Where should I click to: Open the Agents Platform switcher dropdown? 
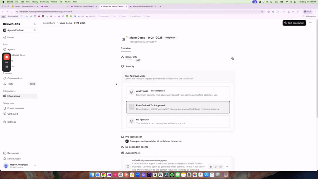[20, 30]
